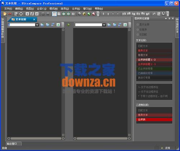Click the right pane horizontal scrollbar track

[x=102, y=138]
